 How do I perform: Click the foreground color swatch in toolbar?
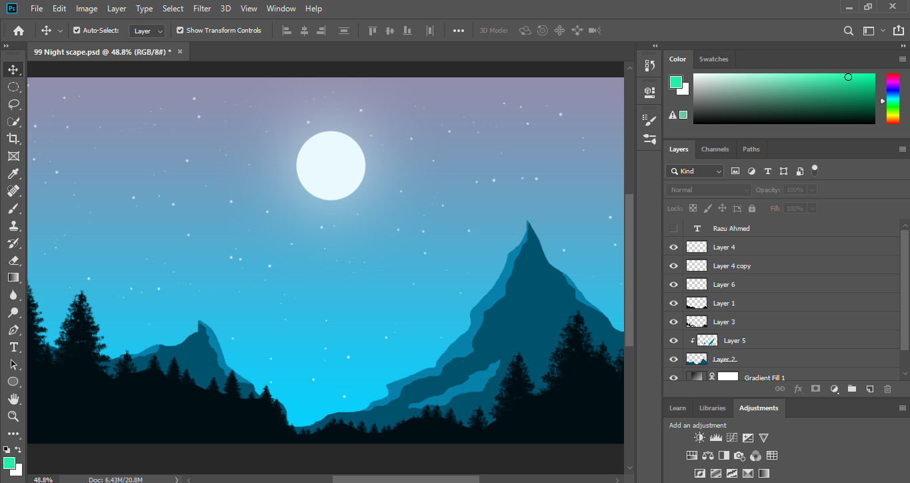pos(9,462)
